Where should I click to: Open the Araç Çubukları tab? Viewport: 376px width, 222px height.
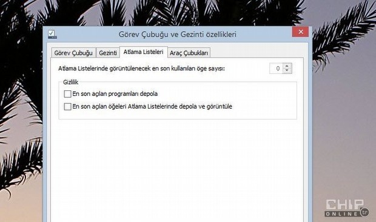[x=189, y=53]
